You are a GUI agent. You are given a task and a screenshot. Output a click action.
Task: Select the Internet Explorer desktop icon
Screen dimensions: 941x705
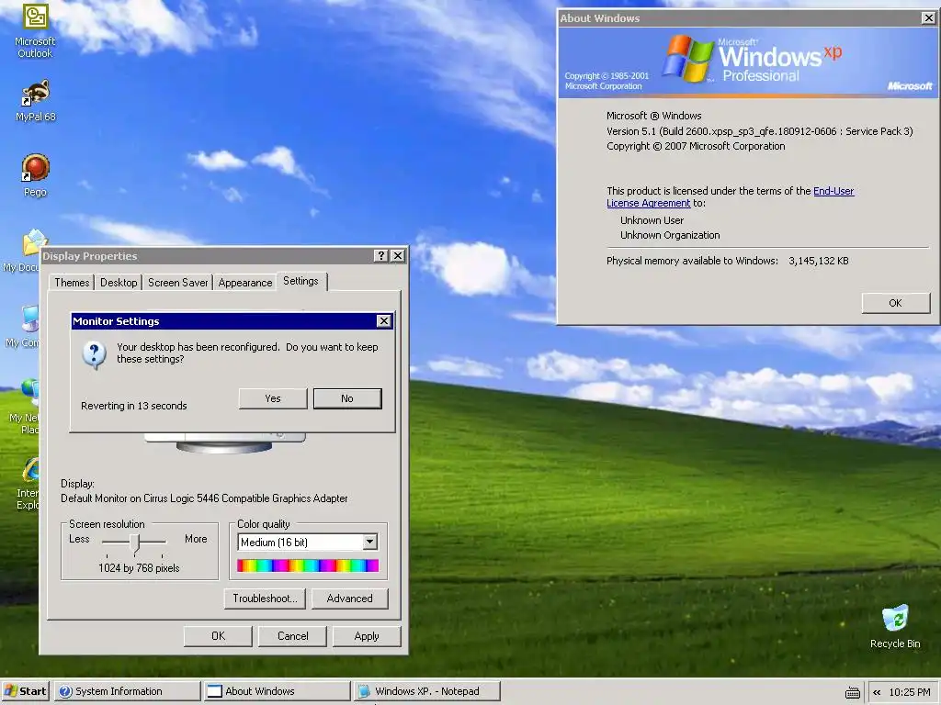click(x=28, y=483)
